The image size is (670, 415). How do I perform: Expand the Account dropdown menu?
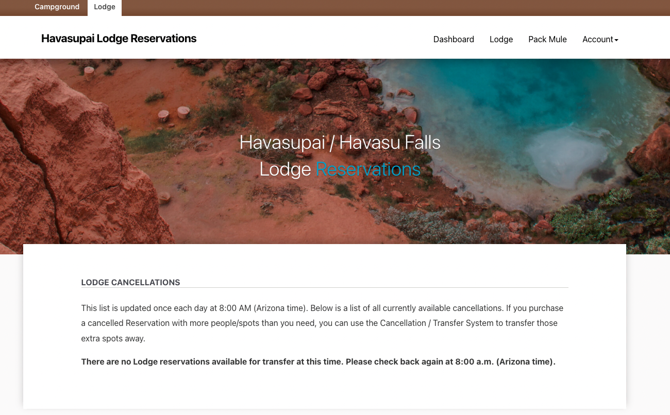coord(600,39)
